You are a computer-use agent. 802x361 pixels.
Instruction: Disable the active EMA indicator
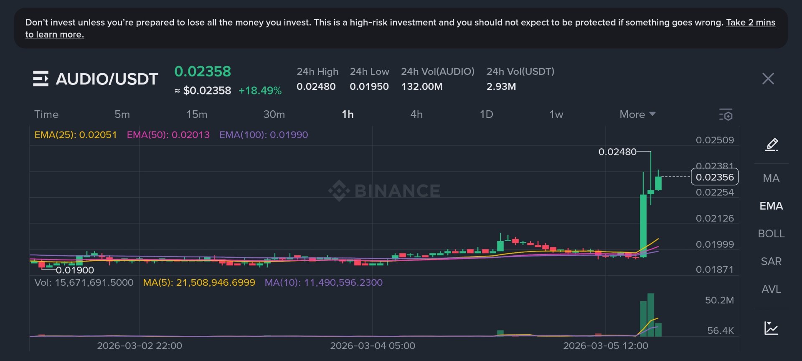pyautogui.click(x=771, y=206)
